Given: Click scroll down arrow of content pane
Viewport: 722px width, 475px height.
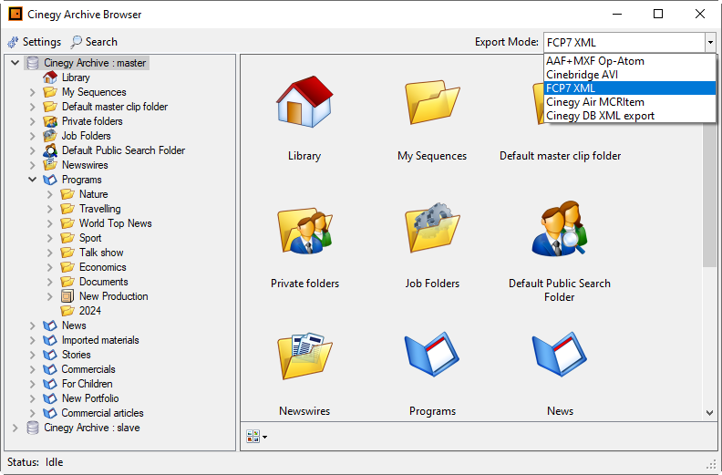Looking at the screenshot, I should [709, 413].
